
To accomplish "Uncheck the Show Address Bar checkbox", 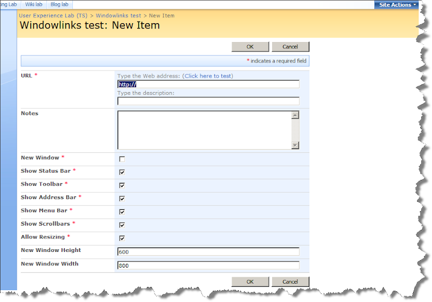I will coord(122,199).
